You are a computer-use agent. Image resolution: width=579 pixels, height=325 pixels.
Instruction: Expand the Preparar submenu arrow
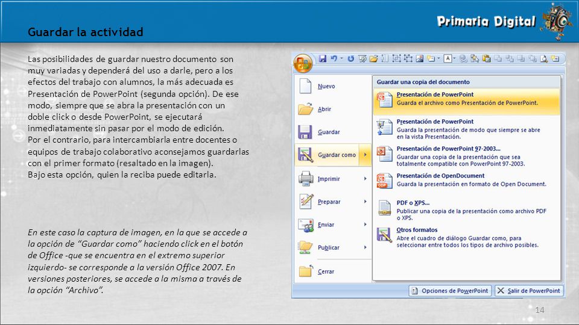click(365, 202)
